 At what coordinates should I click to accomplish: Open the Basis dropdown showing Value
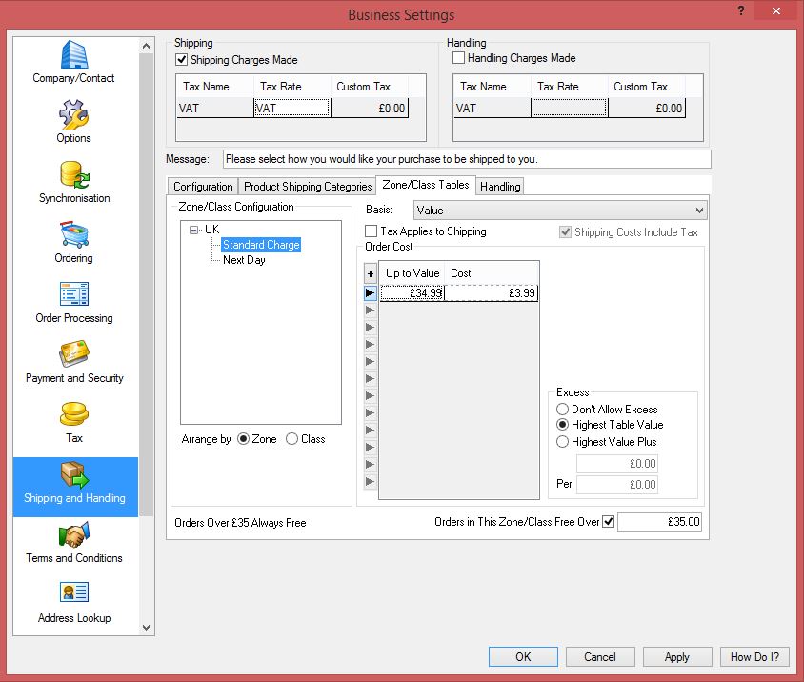[x=560, y=210]
